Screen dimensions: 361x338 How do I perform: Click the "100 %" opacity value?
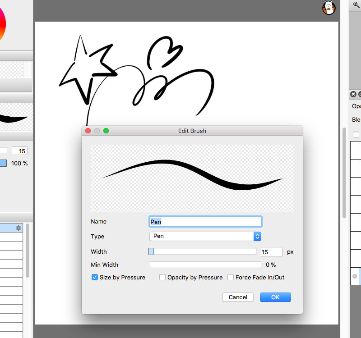click(x=19, y=164)
